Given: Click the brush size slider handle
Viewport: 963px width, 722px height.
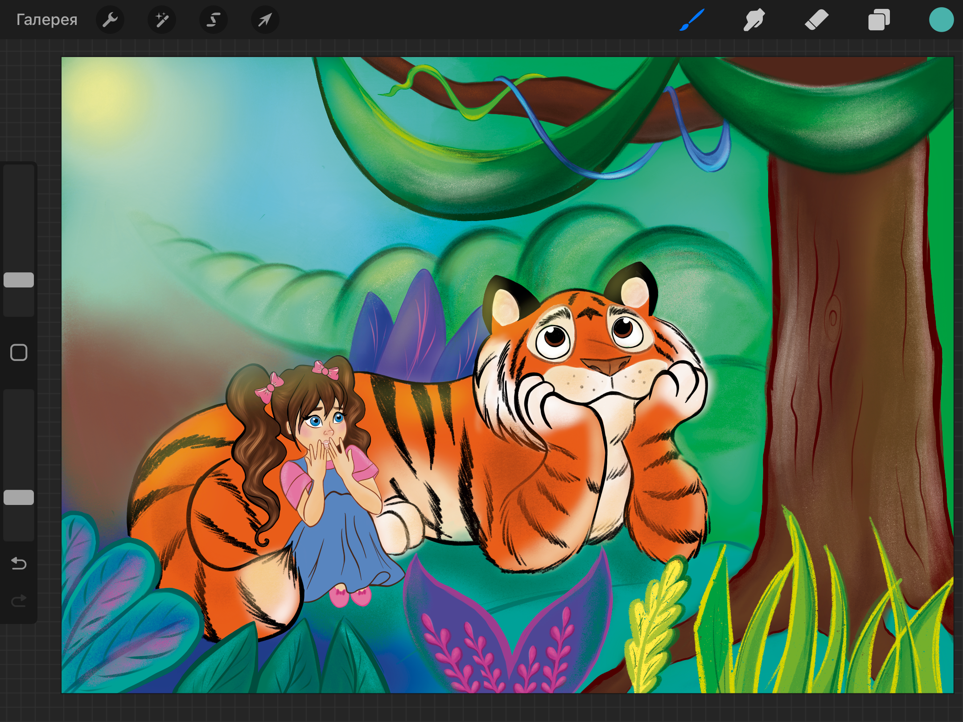Looking at the screenshot, I should 19,280.
